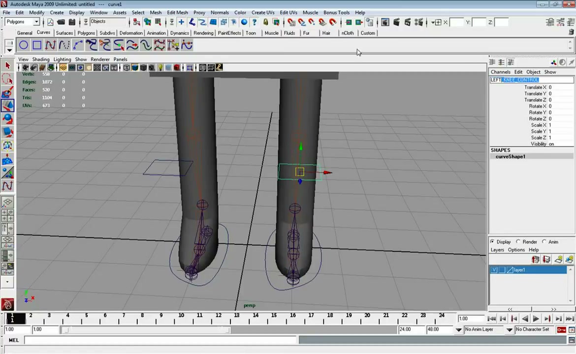Toggle the viewport lightbulb lighting icon

[160, 67]
